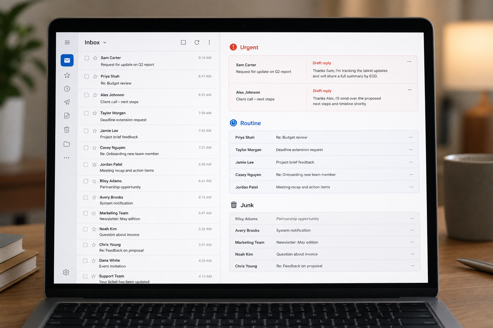The height and width of the screenshot is (328, 493).
Task: Check the Support Team email checkbox
Action: coord(85,276)
